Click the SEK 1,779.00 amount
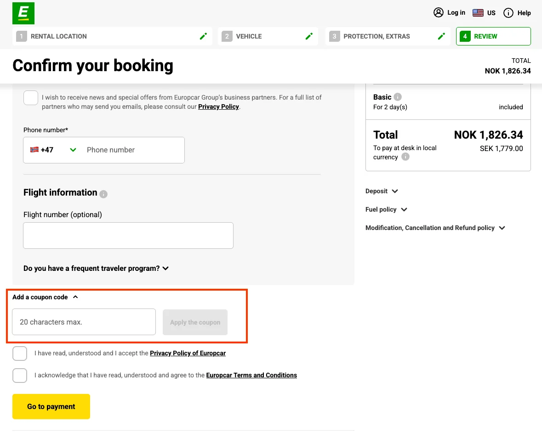Viewport: 542px width, 432px height. 501,148
